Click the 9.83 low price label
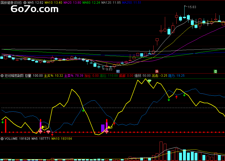The height and width of the screenshot is (161, 225). [x=109, y=69]
